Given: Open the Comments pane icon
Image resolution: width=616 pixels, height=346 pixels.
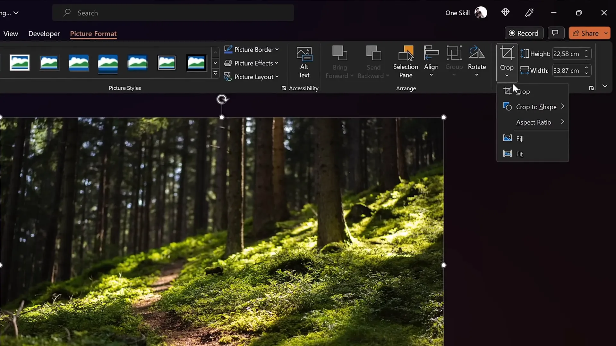Looking at the screenshot, I should click(x=555, y=33).
